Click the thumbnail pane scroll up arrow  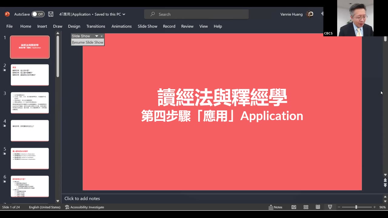tap(58, 33)
